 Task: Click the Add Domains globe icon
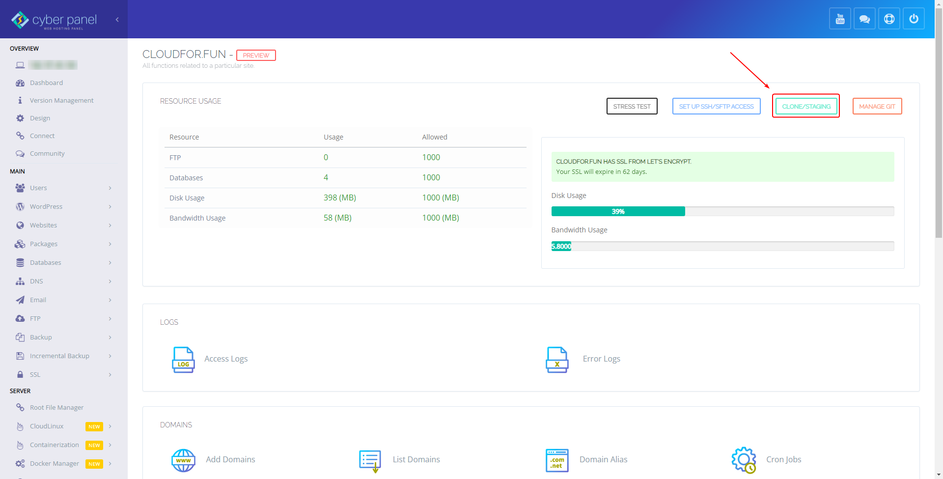[183, 460]
